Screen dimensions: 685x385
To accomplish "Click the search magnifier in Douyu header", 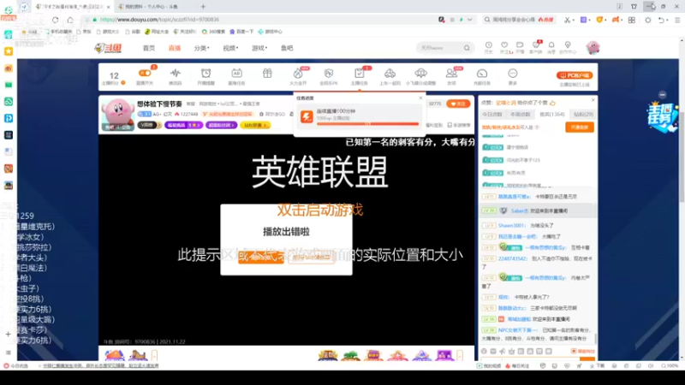I will coord(467,48).
